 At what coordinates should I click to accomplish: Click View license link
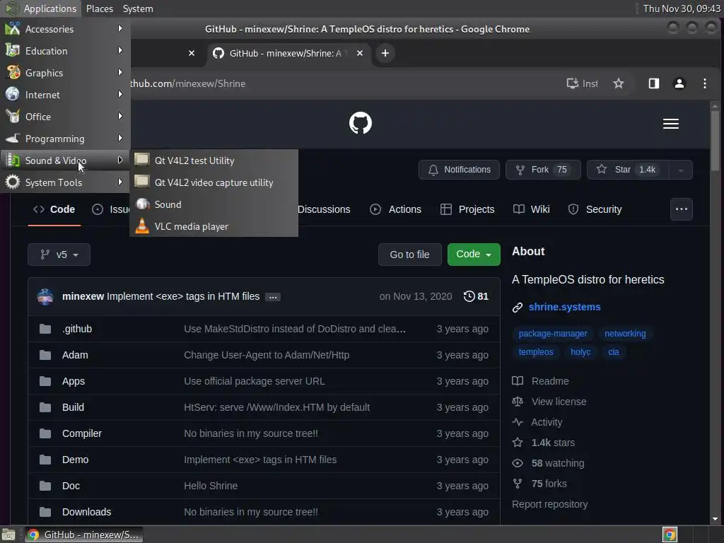point(549,402)
